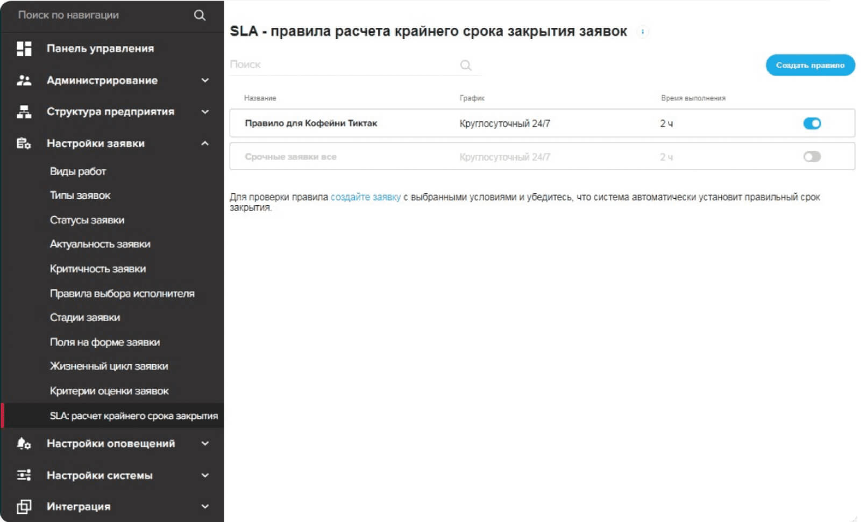867x522 pixels.
Task: Click the Название column header
Action: coord(260,98)
